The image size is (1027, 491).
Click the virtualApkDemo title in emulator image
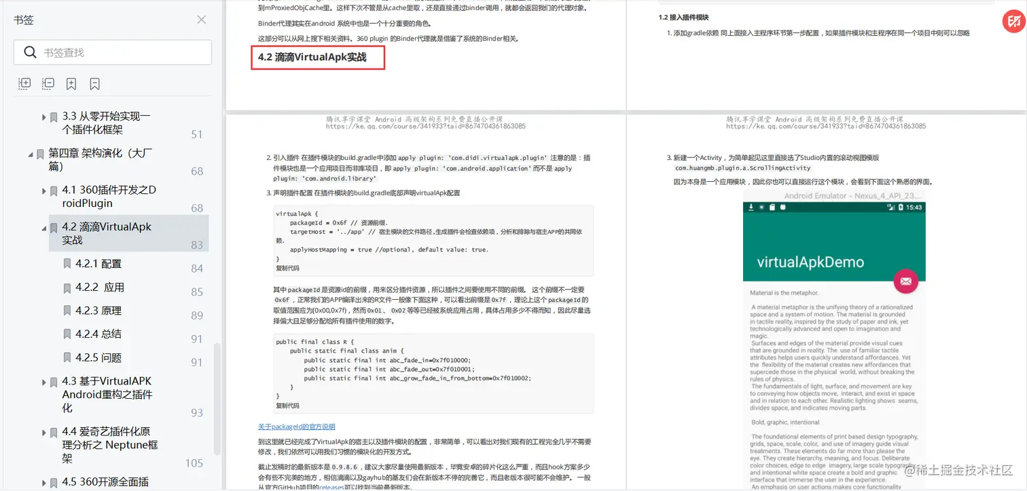tap(810, 262)
